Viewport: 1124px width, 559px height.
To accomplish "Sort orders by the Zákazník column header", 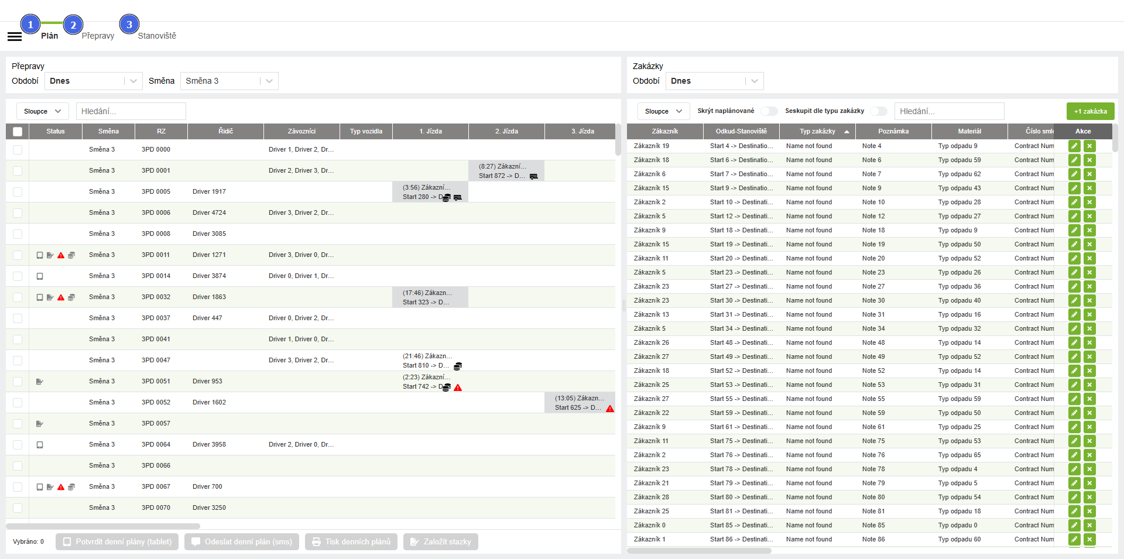I will point(665,131).
